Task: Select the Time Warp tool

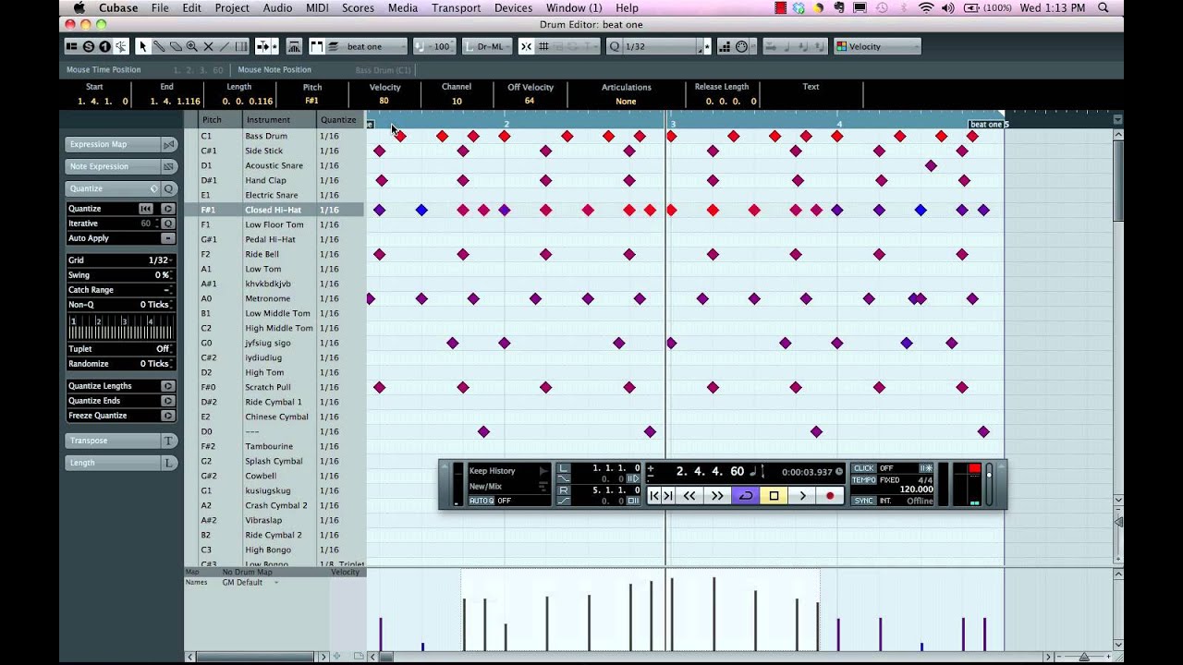Action: click(241, 46)
